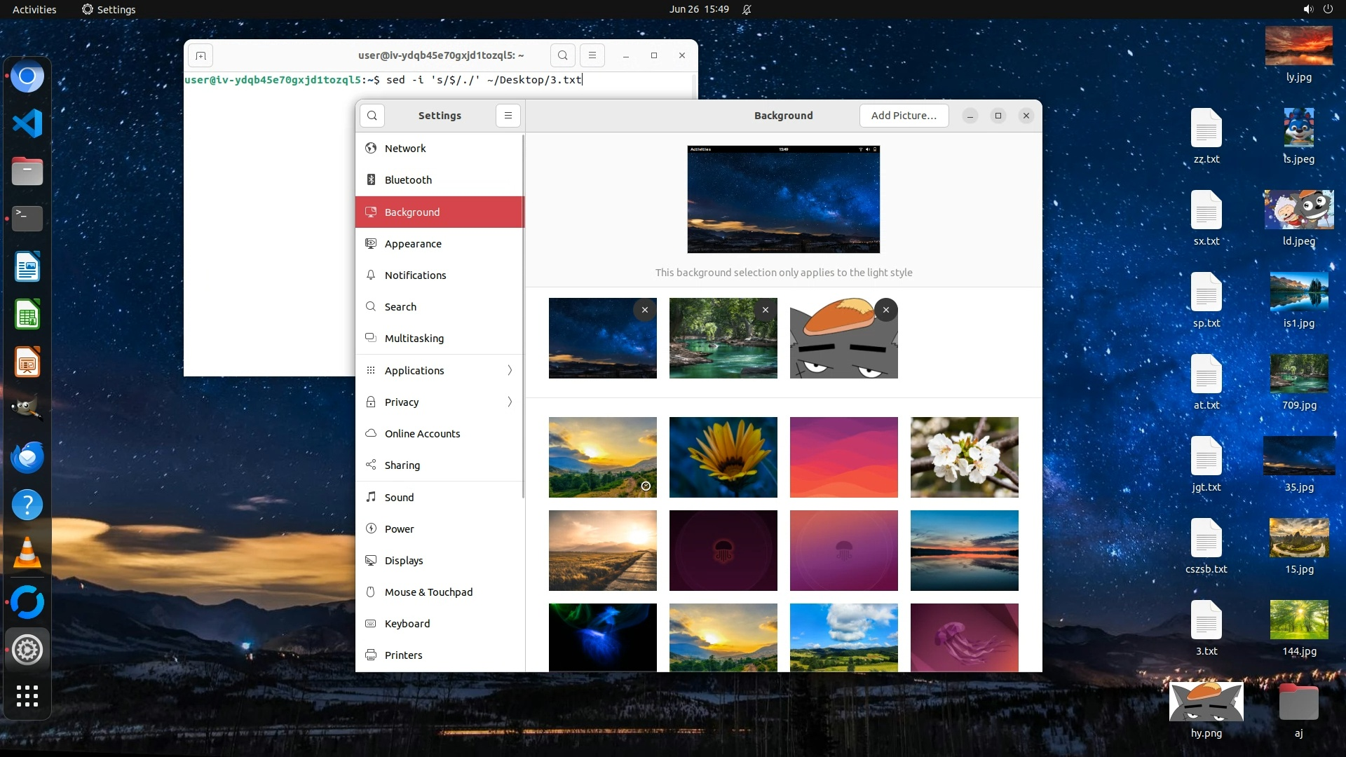
Task: Select the white blossom wallpaper
Action: (964, 457)
